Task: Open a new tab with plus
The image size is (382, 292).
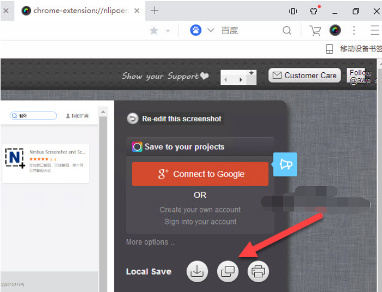Action: coord(155,10)
